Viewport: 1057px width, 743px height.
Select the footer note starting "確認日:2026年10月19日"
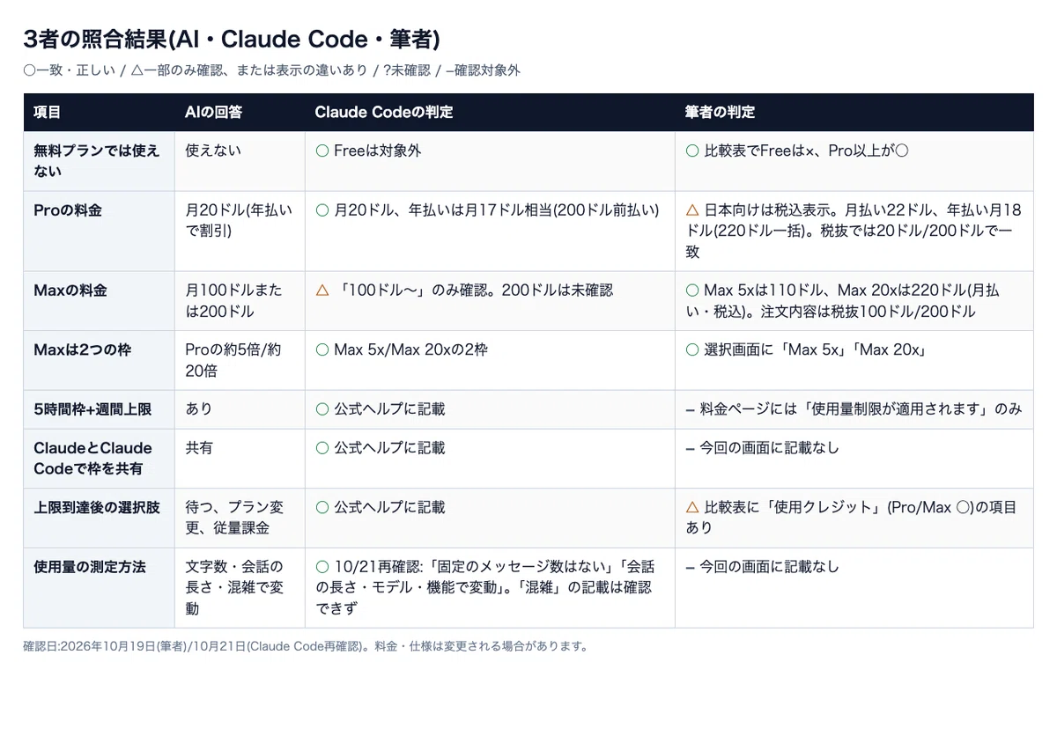click(x=305, y=646)
